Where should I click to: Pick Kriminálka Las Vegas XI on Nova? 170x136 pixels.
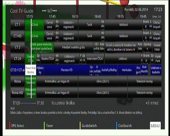57,81
